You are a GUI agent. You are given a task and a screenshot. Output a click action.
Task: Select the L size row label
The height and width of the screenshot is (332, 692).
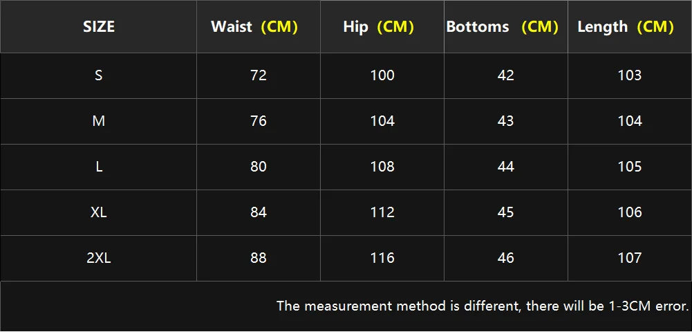pyautogui.click(x=99, y=167)
